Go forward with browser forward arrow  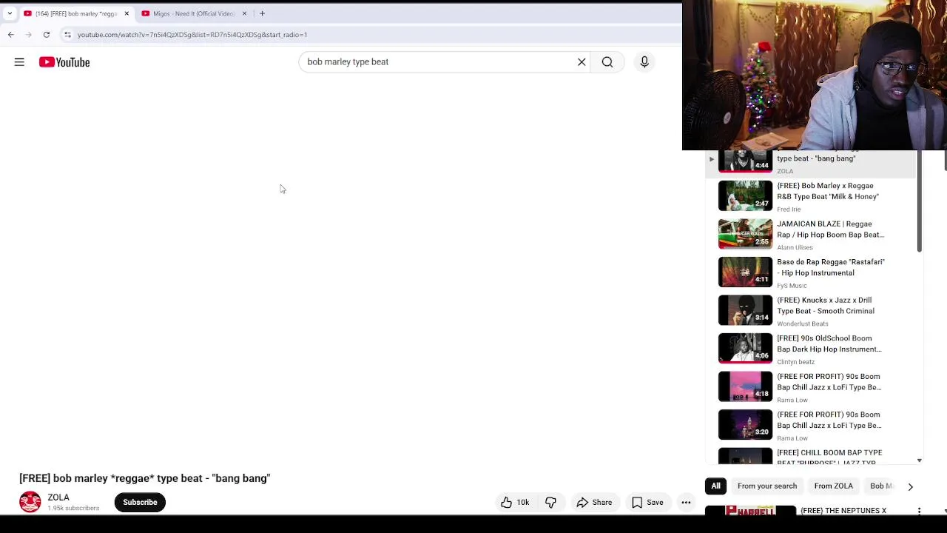29,34
